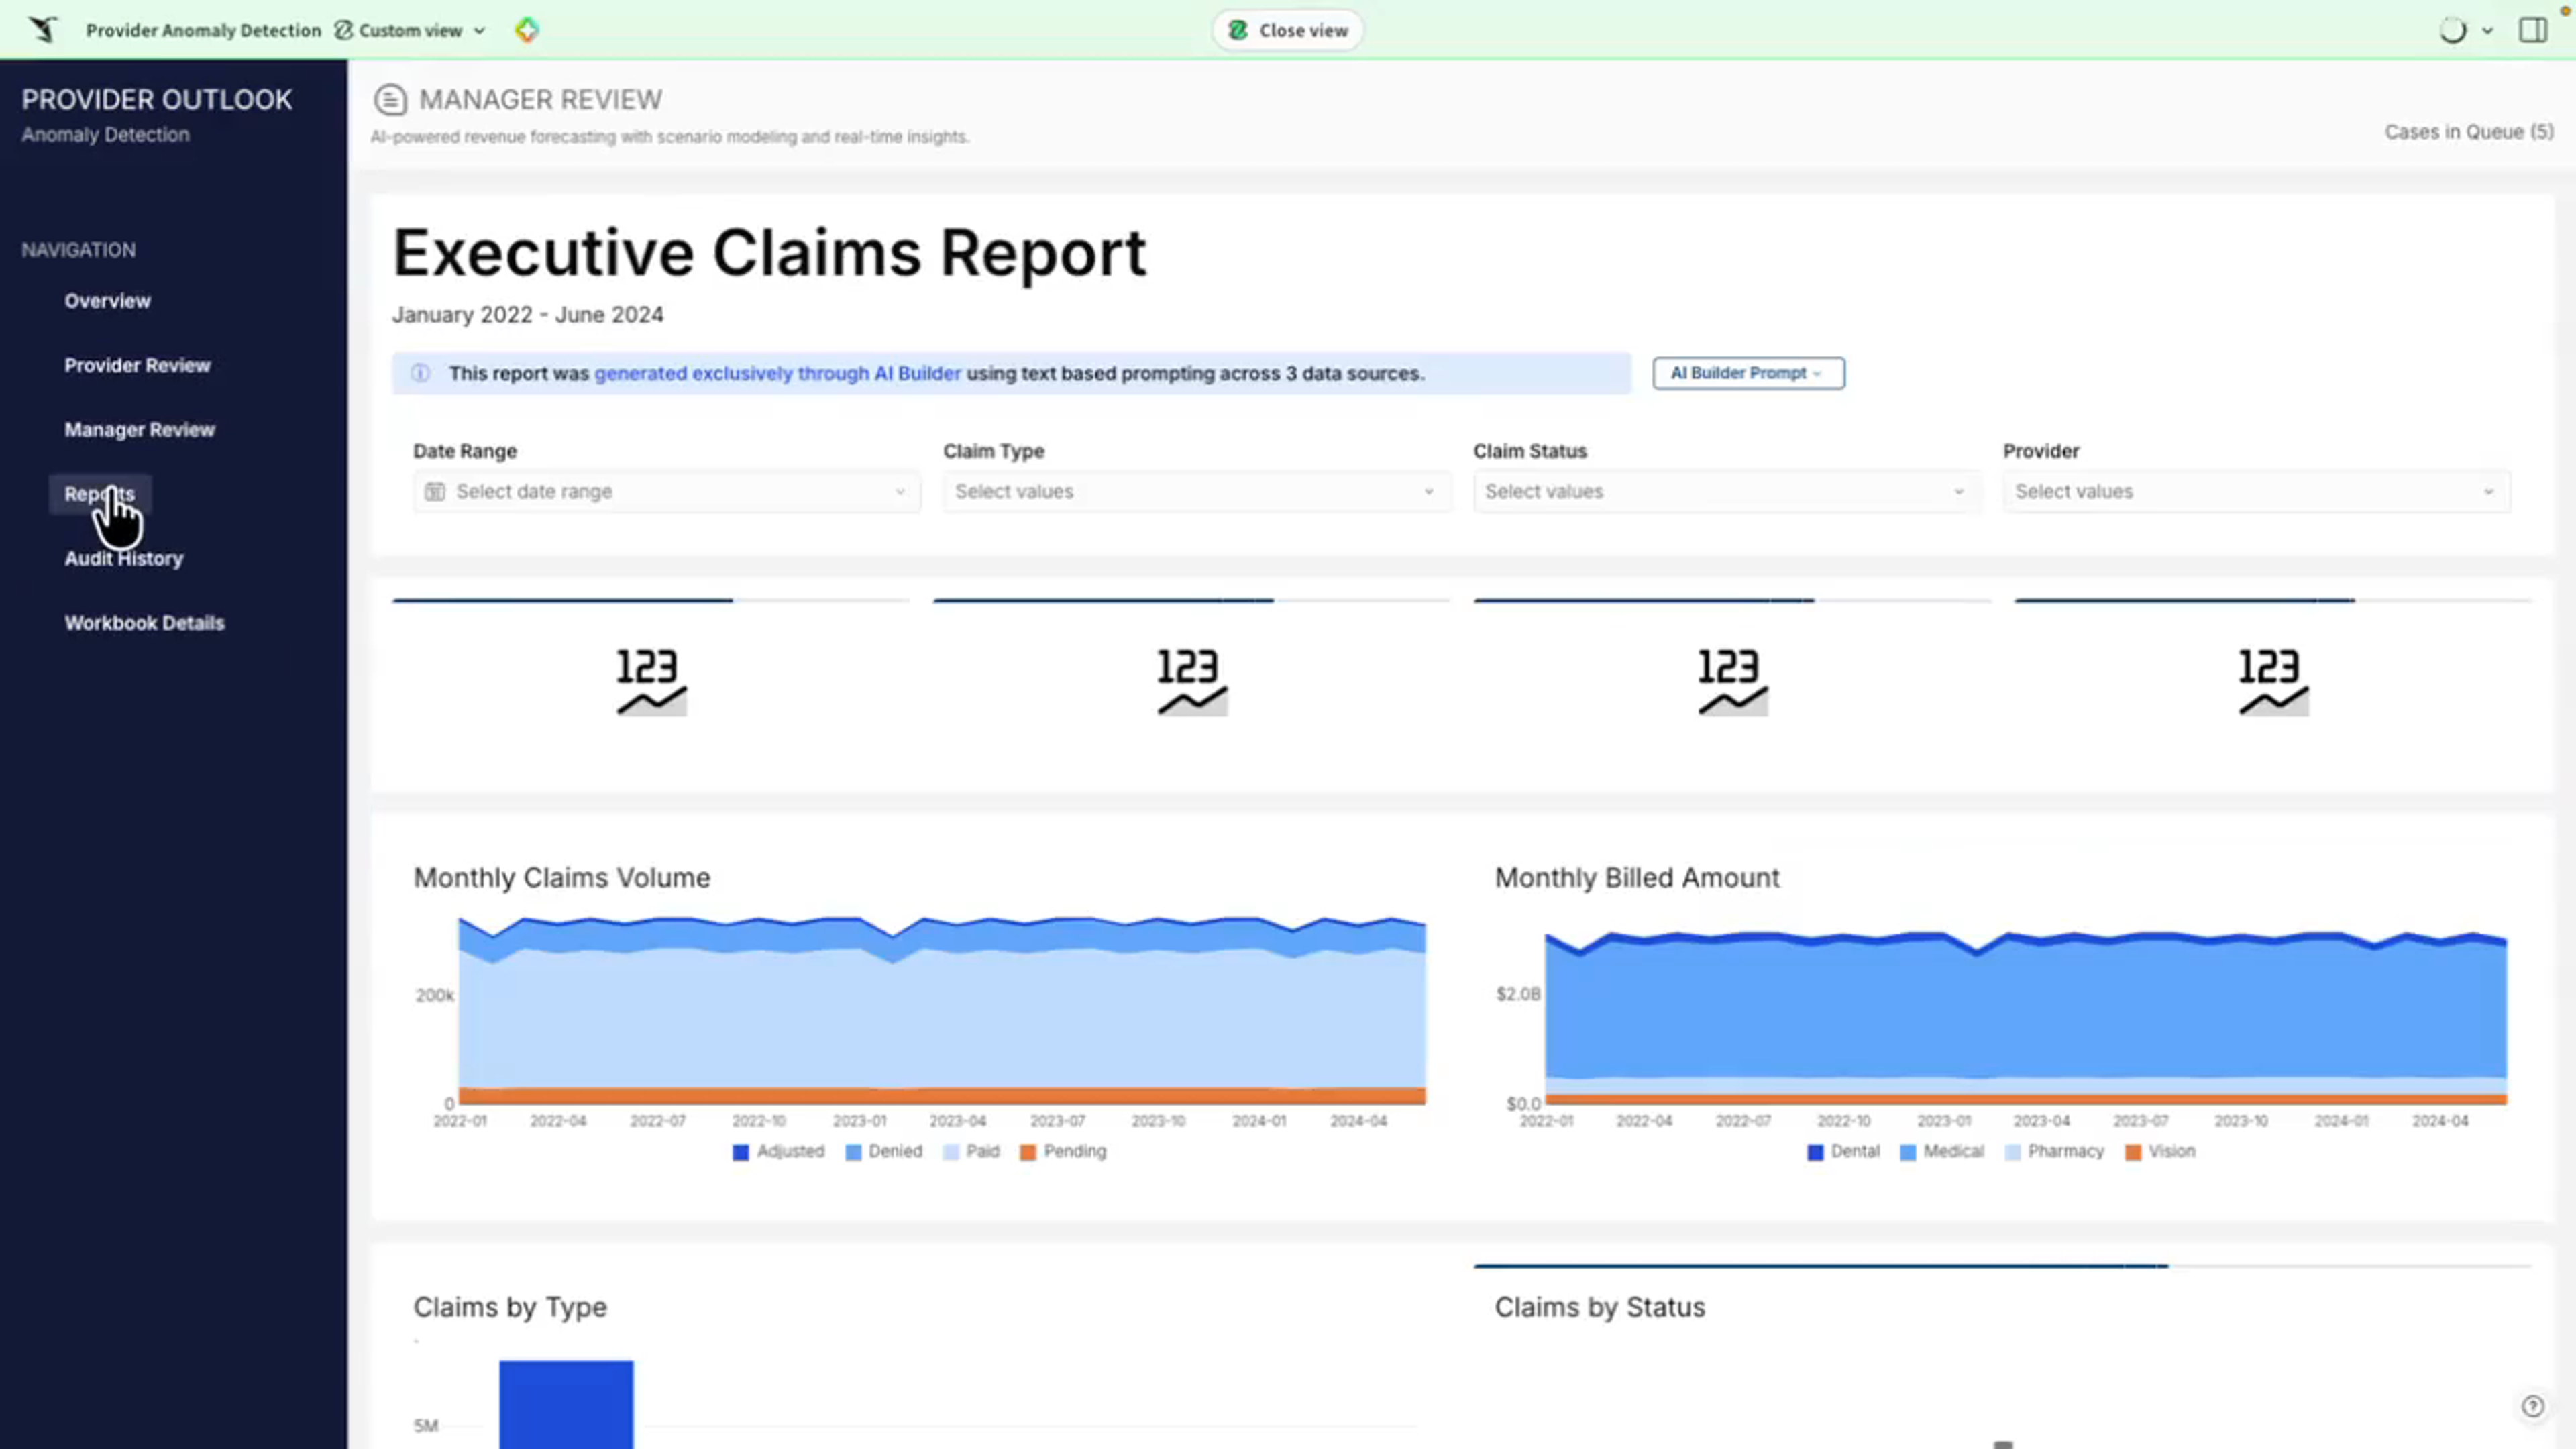Open the Provider values dropdown

coord(2256,491)
